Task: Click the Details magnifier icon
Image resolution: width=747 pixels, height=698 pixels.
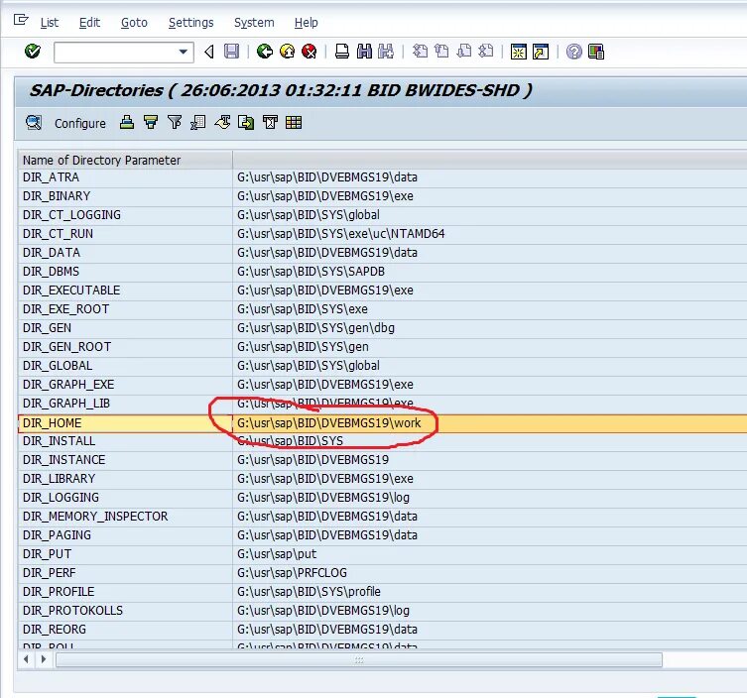Action: (x=34, y=123)
